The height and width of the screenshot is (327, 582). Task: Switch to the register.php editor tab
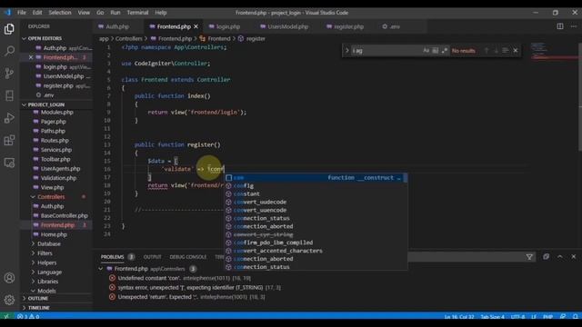click(x=348, y=26)
